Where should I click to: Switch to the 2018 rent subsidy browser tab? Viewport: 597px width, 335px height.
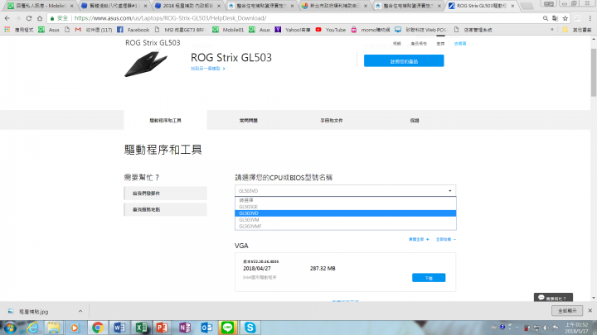(x=188, y=6)
